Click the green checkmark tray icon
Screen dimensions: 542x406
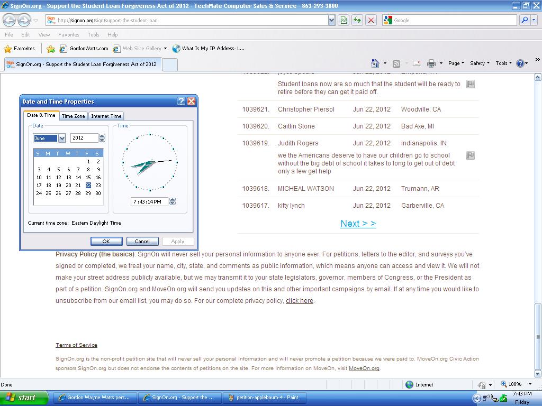[x=503, y=399]
